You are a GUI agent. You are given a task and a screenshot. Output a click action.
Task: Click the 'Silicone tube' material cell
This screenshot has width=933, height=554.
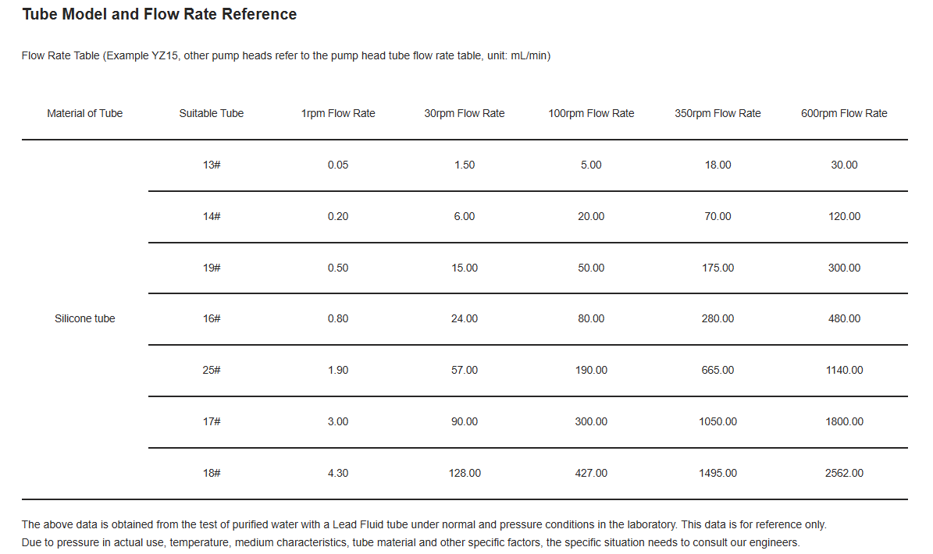84,318
